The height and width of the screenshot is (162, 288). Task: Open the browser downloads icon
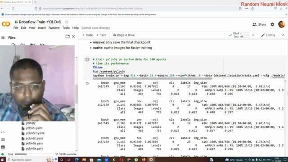[x=281, y=9]
